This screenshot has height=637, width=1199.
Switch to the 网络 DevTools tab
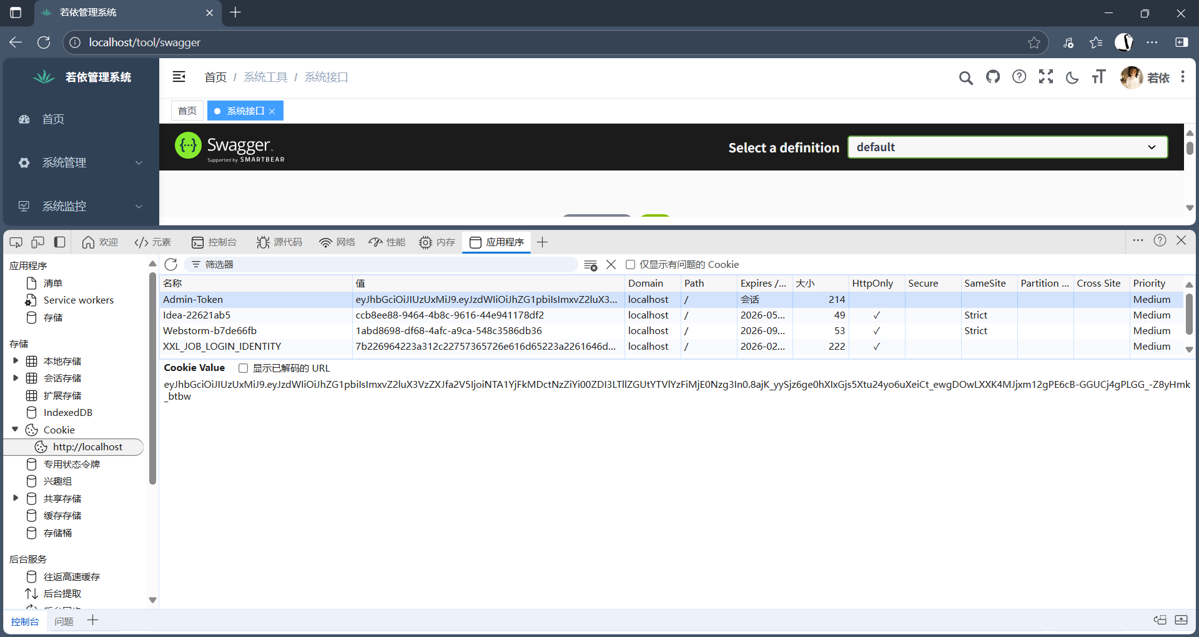coord(337,242)
